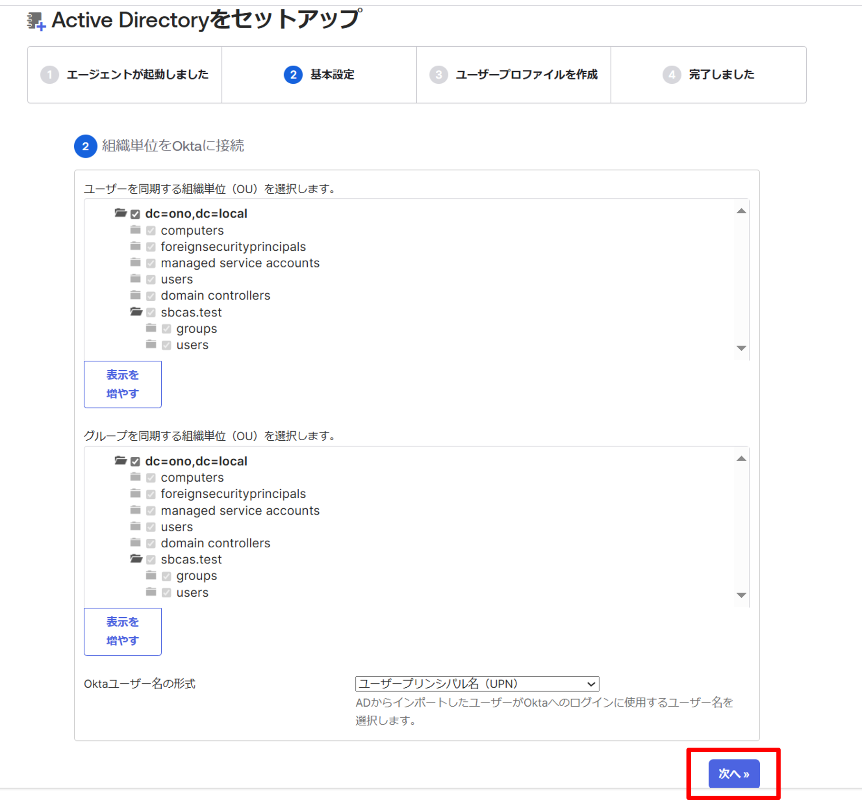Toggle groups checkbox in user OU tree
Screen dimensions: 862x800
(167, 329)
